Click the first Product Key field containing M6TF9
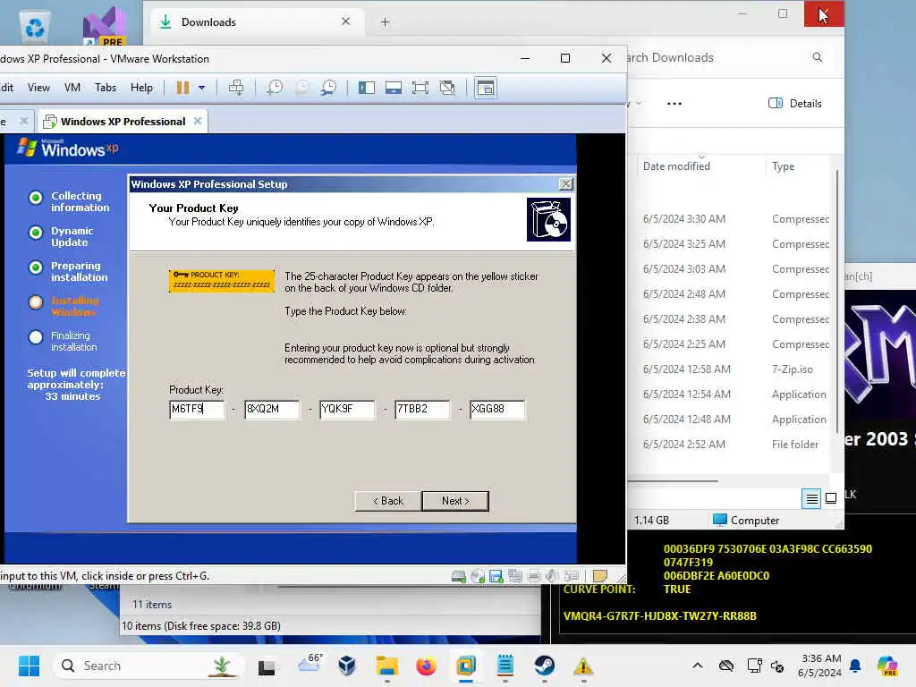Viewport: 916px width, 687px height. coord(196,409)
